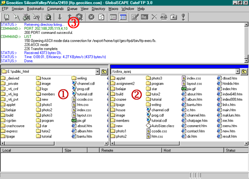
Task: Select result.htm in remote pane
Action: 227,137
